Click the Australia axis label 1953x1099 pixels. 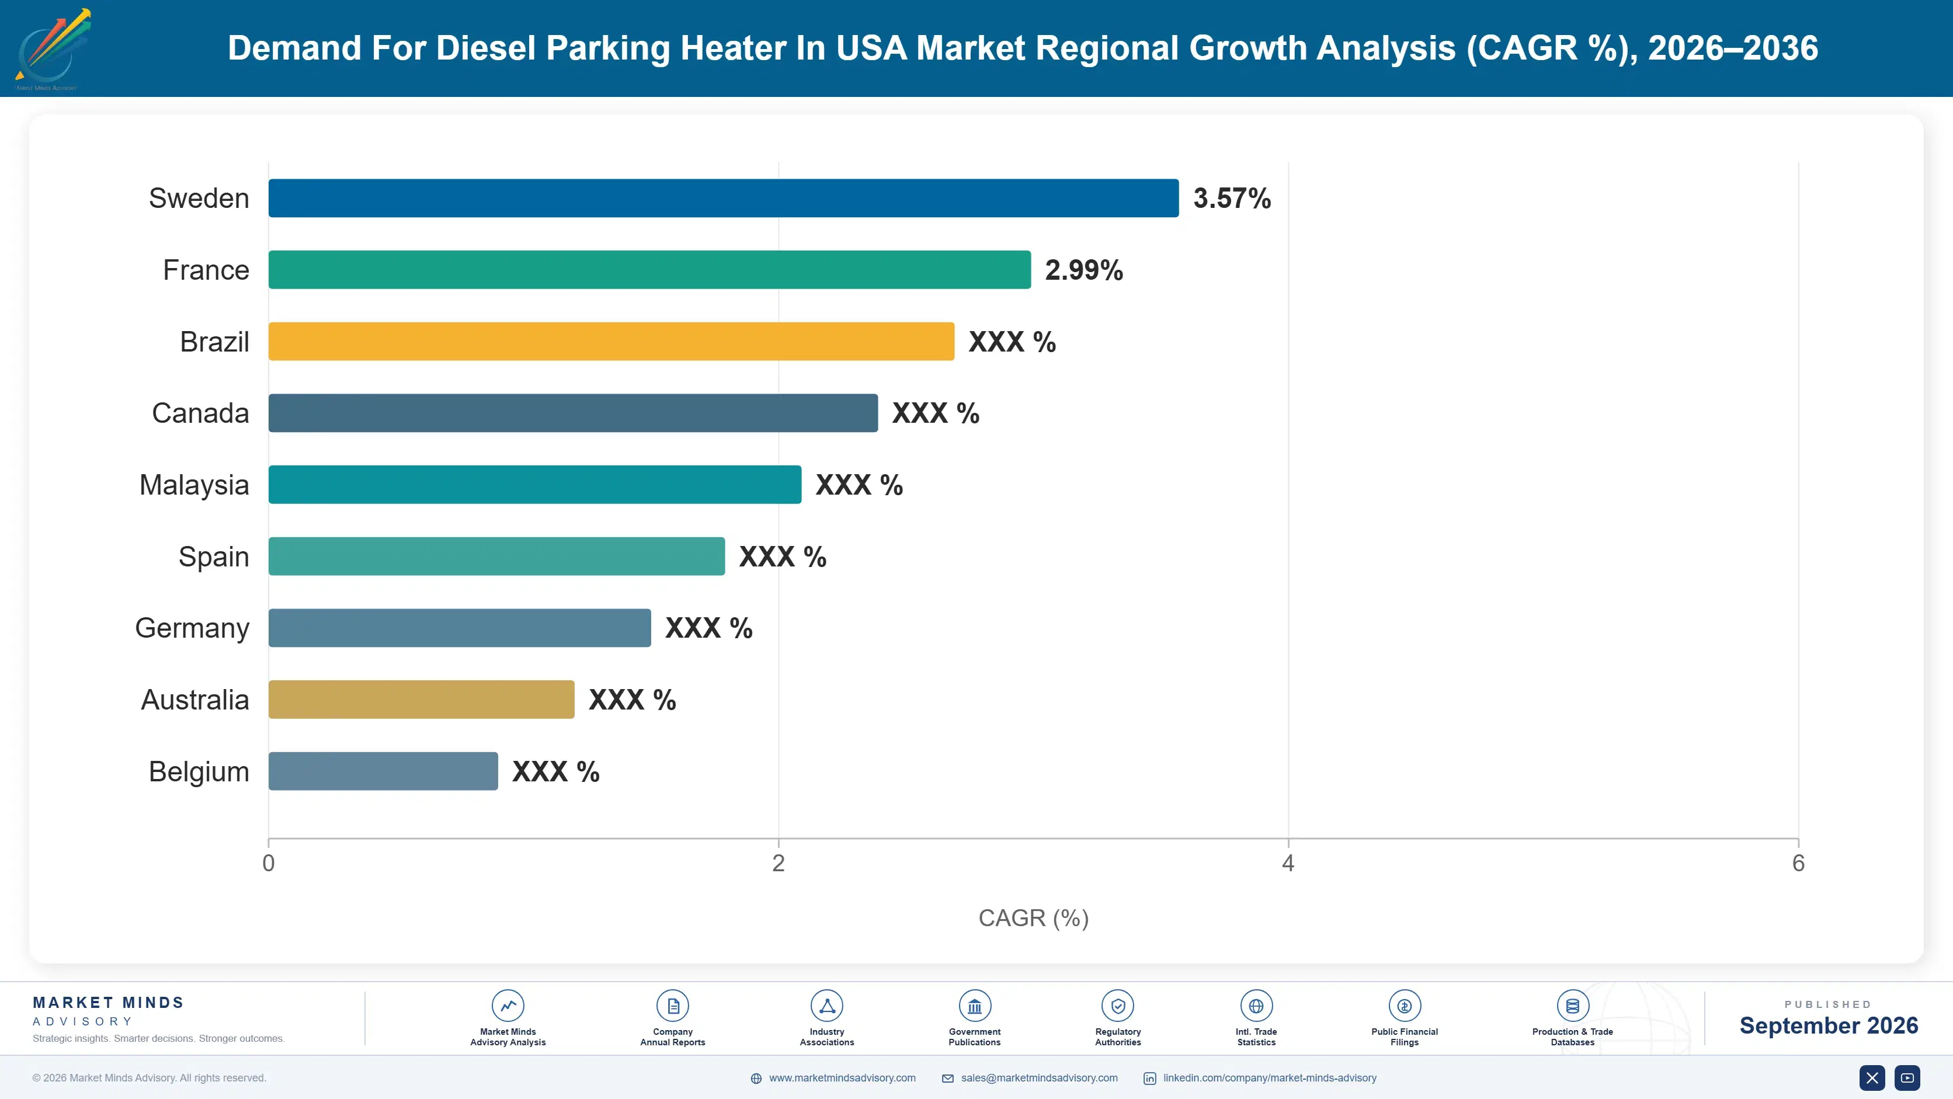[x=195, y=700]
